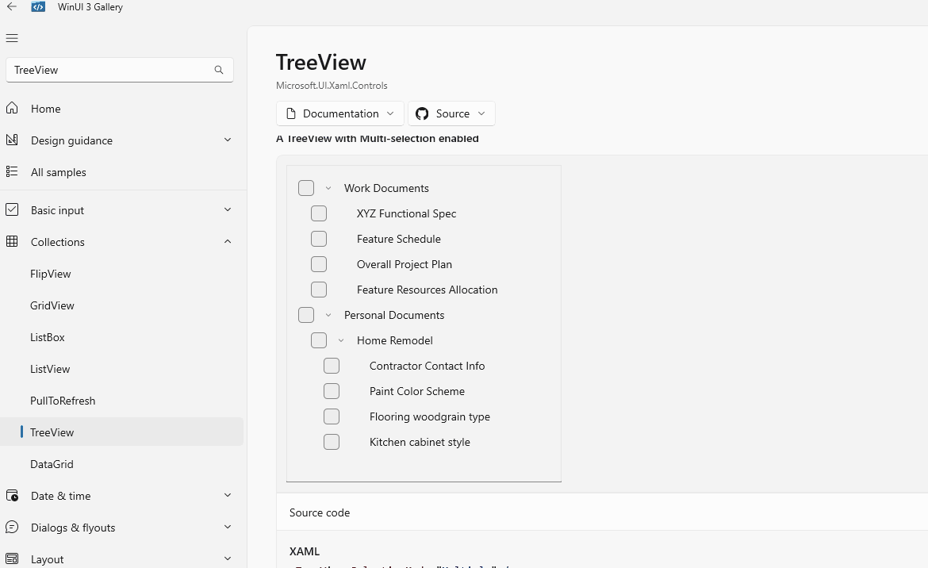This screenshot has width=928, height=568.
Task: Click the GitHub icon in Source button
Action: tap(421, 113)
